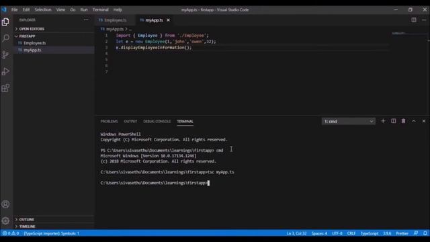Screen dimensions: 430x242
Task: Close the terminal panel
Action: (x=424, y=121)
